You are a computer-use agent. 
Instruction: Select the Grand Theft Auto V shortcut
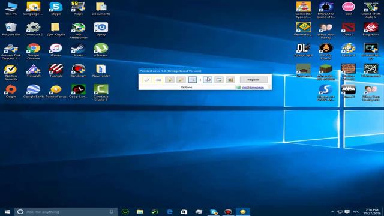[371, 10]
